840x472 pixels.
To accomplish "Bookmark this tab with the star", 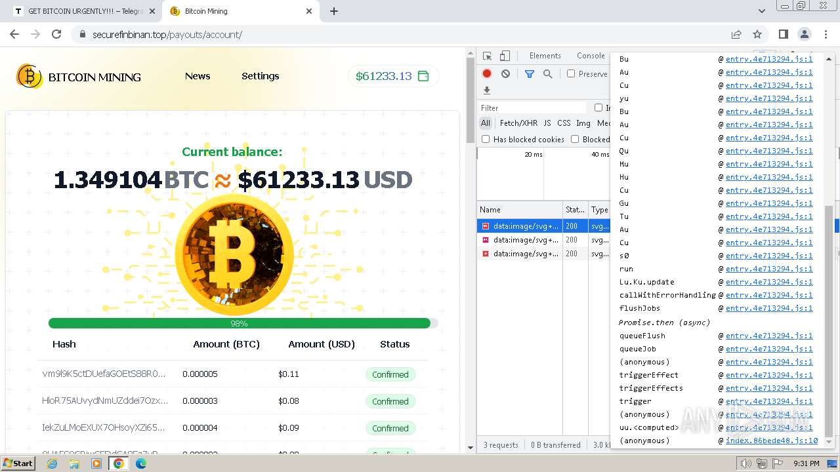I will [757, 34].
